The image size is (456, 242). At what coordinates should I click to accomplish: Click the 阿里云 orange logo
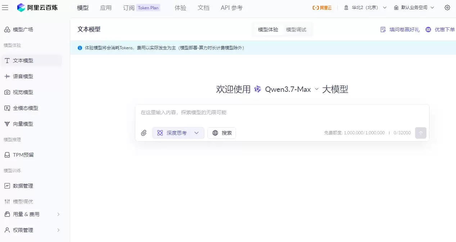(x=322, y=8)
